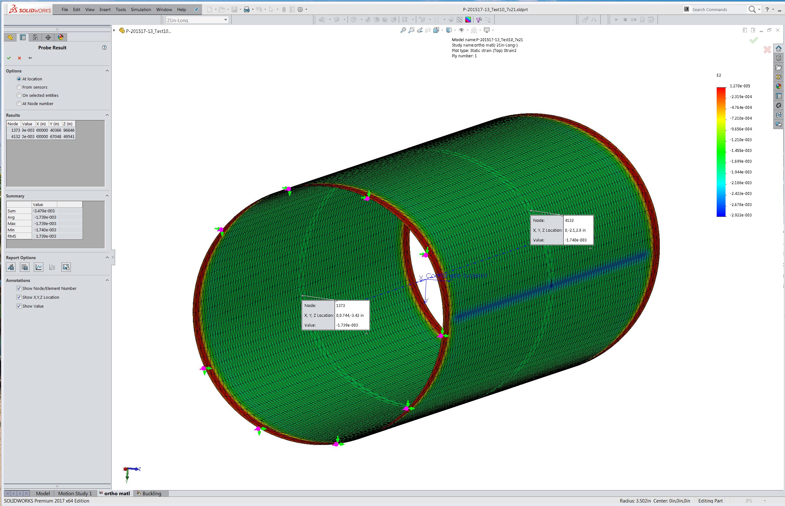Screen dimensions: 785x506
Task: Switch to the Buckling study tab
Action: pyautogui.click(x=149, y=493)
